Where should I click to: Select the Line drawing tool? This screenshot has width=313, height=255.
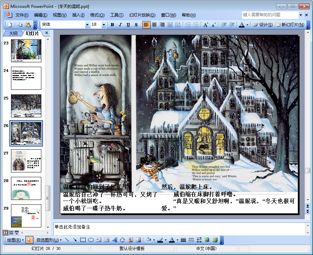[67, 240]
